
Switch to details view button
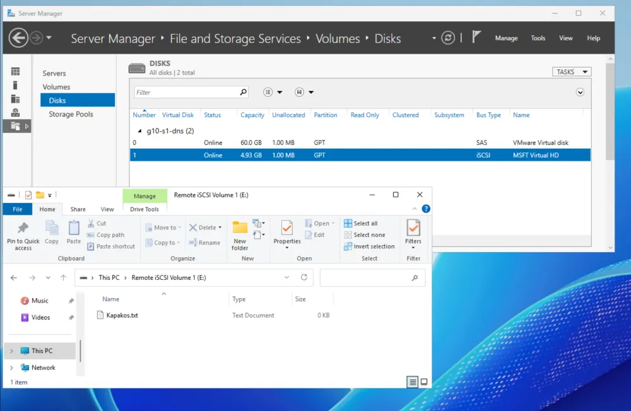click(413, 381)
